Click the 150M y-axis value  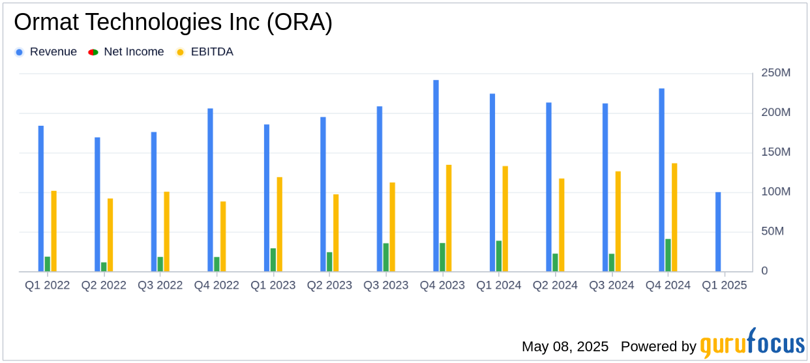(x=776, y=152)
